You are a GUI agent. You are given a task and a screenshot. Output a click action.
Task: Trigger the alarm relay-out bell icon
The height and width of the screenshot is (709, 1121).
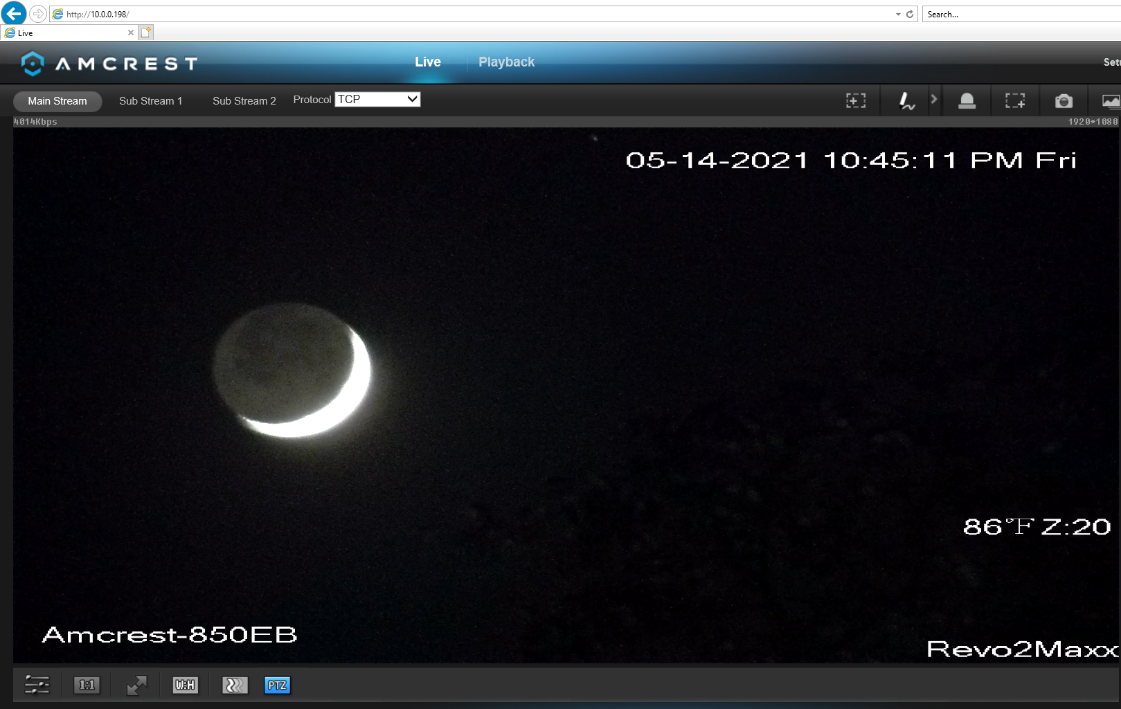click(967, 101)
